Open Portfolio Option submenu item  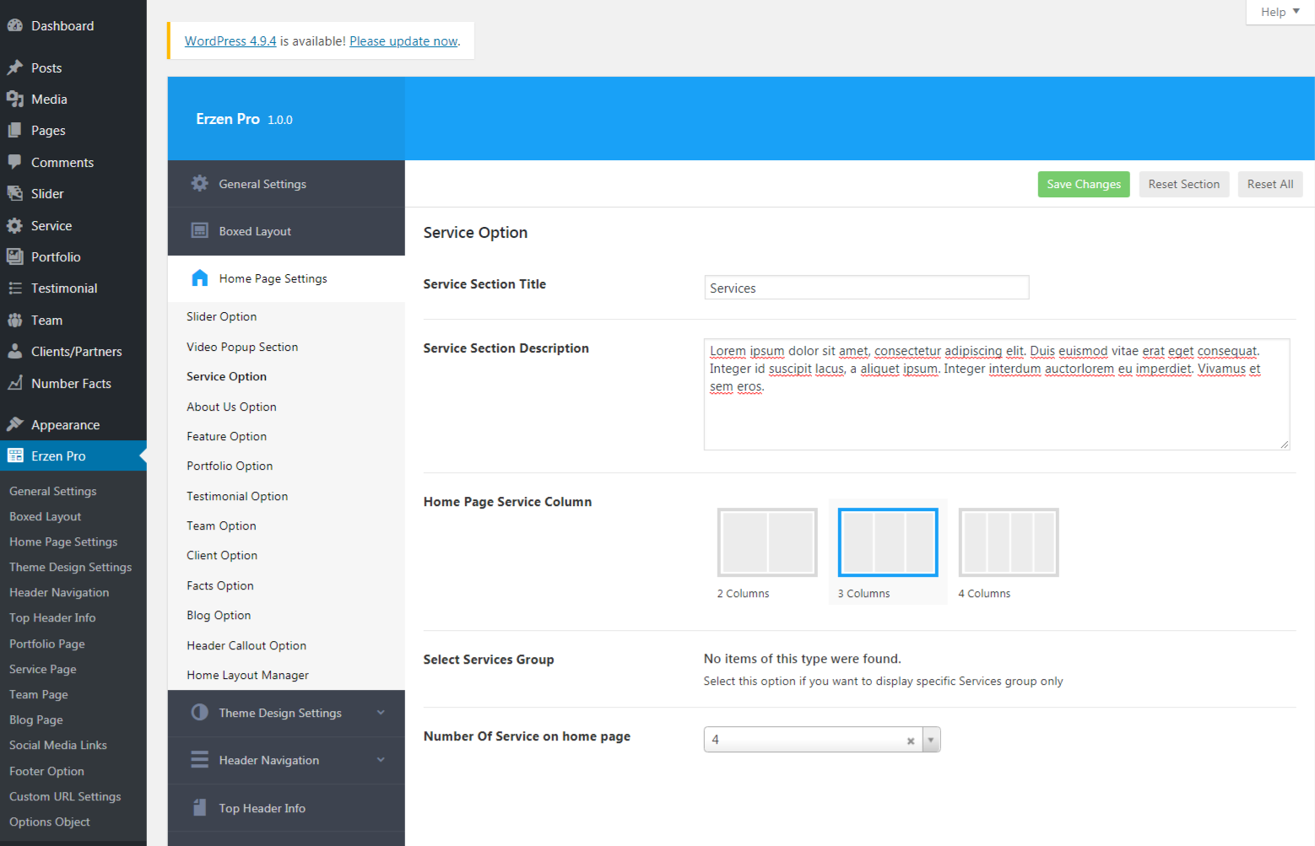pyautogui.click(x=230, y=466)
